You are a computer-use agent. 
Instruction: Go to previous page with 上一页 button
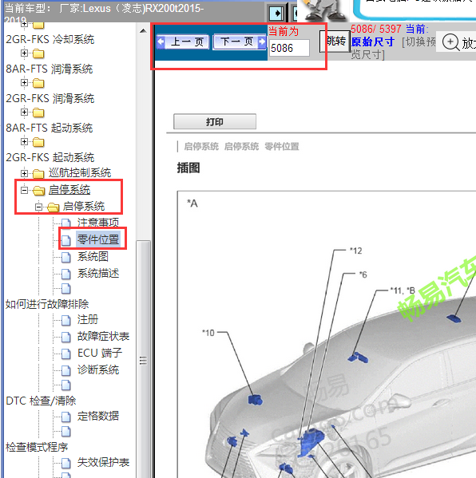click(182, 41)
